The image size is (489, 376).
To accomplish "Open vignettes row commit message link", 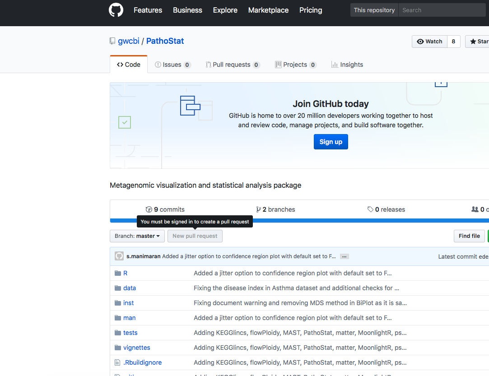I will pos(300,348).
